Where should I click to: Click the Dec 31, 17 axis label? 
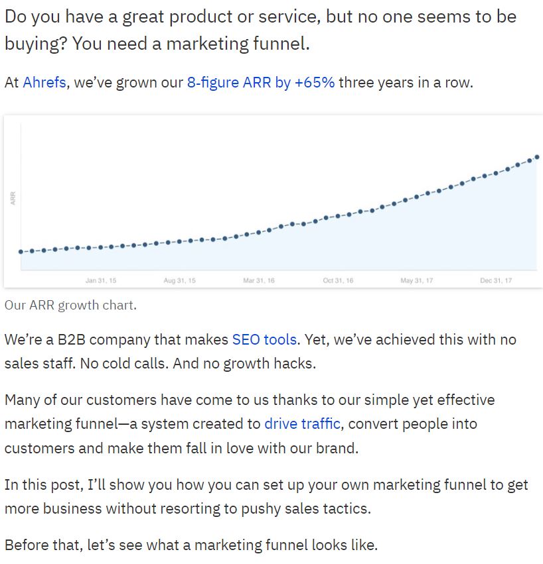496,280
